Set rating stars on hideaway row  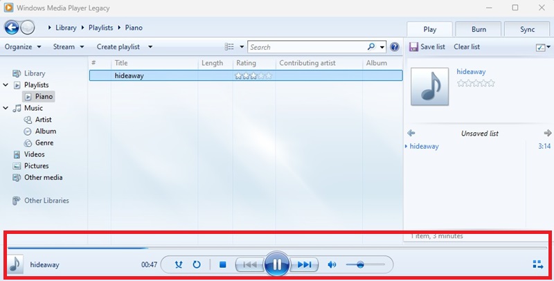(x=253, y=75)
